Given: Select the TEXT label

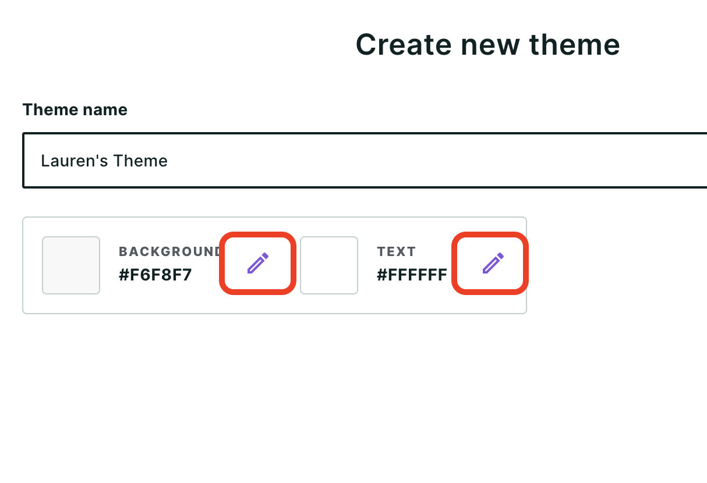Looking at the screenshot, I should [397, 251].
